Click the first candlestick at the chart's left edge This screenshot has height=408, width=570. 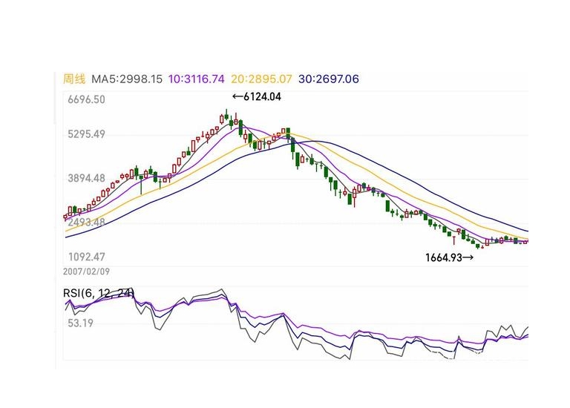tap(65, 217)
